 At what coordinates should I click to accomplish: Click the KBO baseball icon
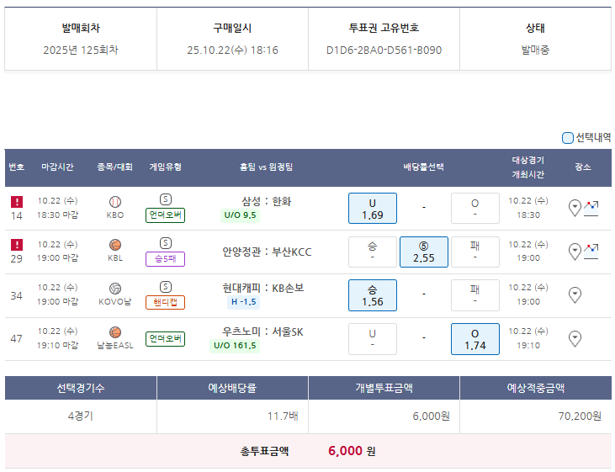pos(115,202)
